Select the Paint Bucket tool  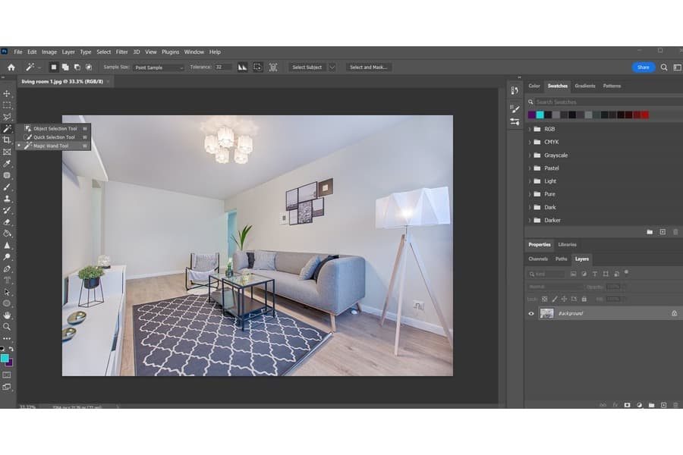tap(7, 234)
